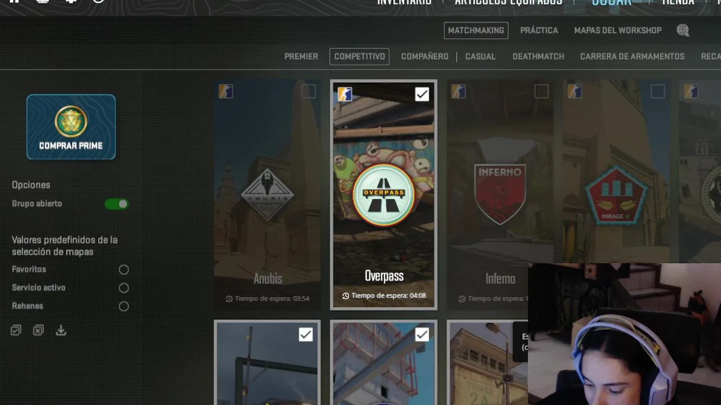Click the 'Tower 2A' building map thumbnail
Image resolution: width=721 pixels, height=405 pixels.
[x=487, y=363]
